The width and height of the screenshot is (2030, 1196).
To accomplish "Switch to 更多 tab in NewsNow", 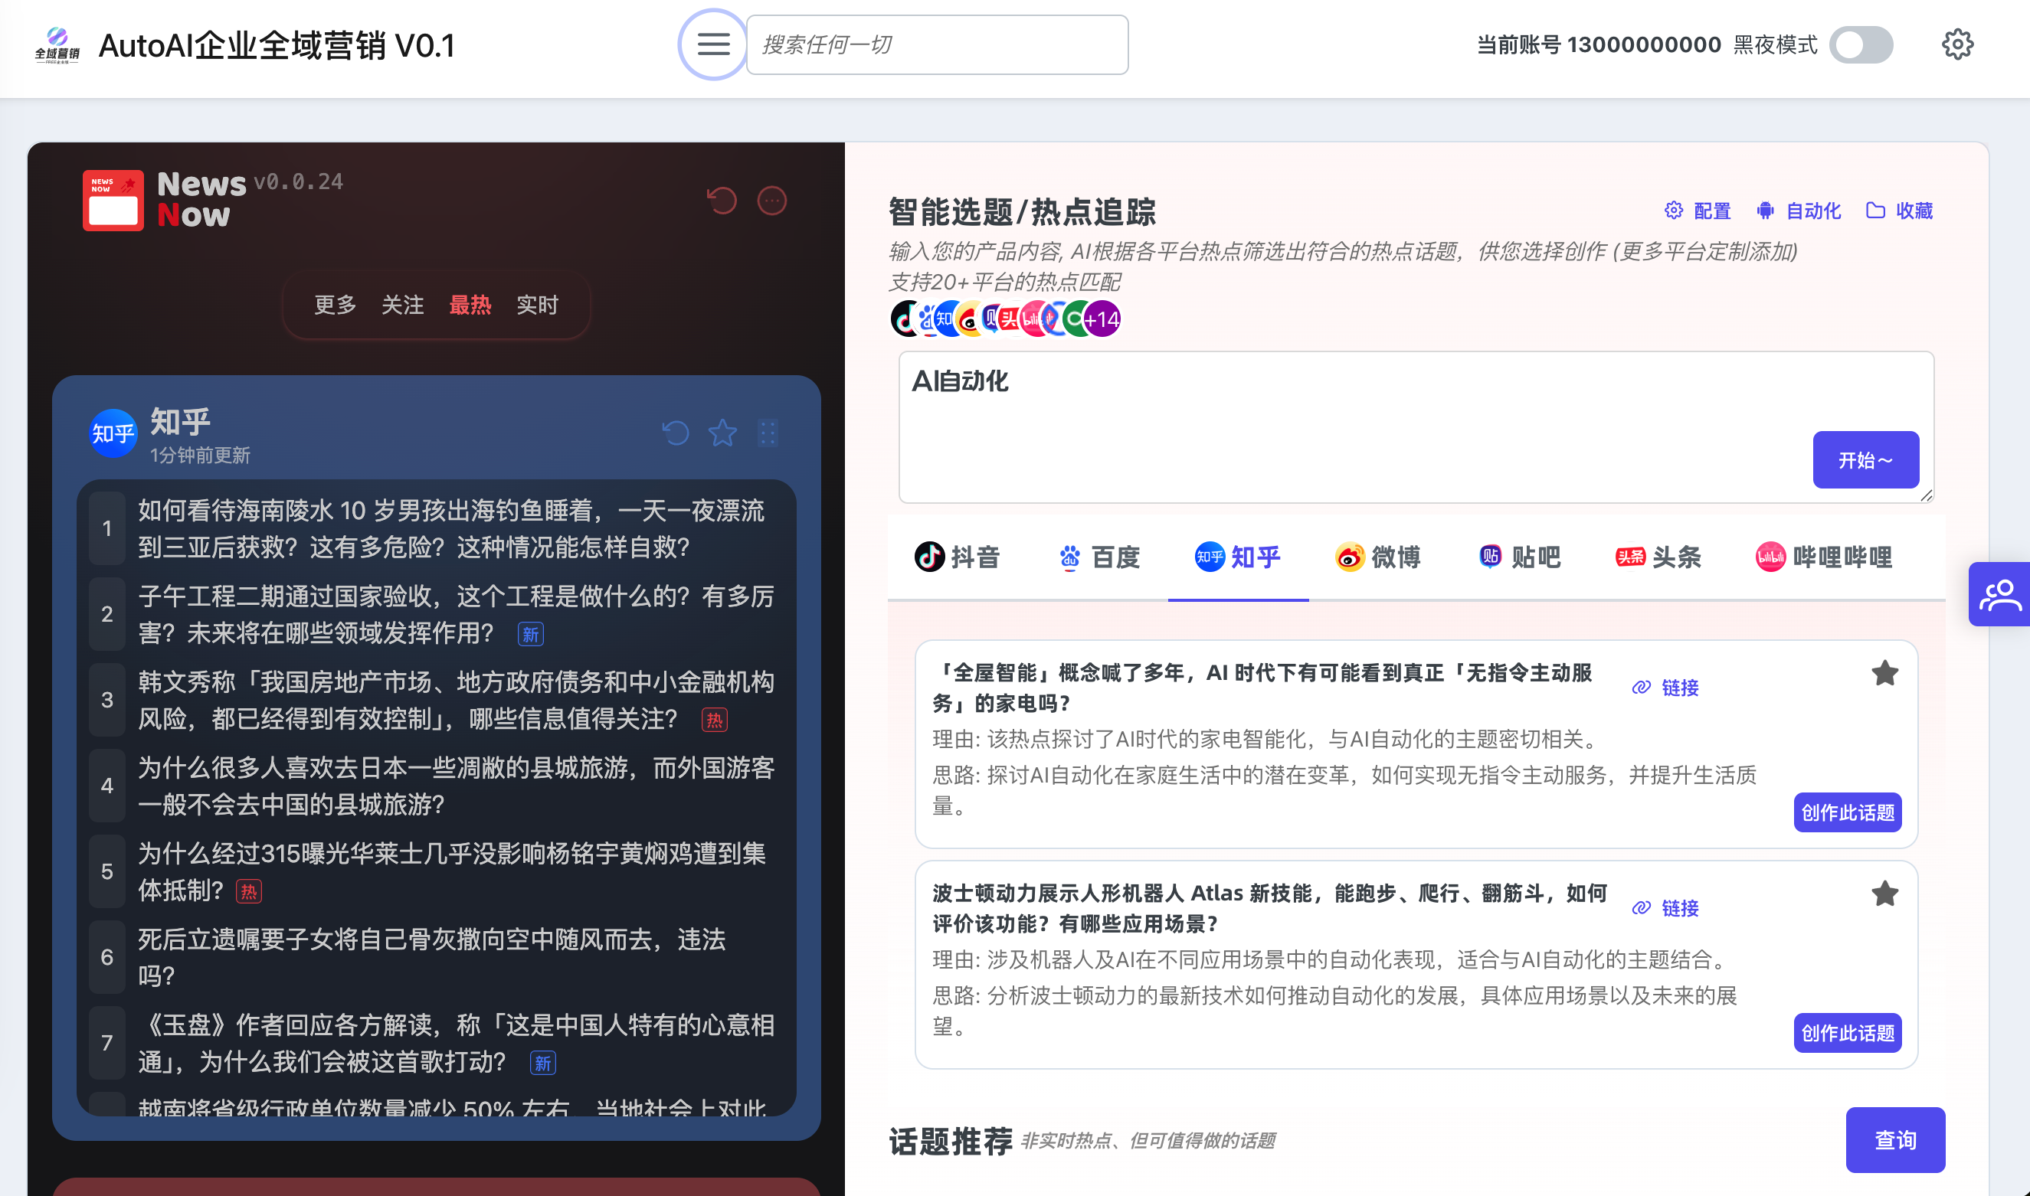I will [x=335, y=305].
